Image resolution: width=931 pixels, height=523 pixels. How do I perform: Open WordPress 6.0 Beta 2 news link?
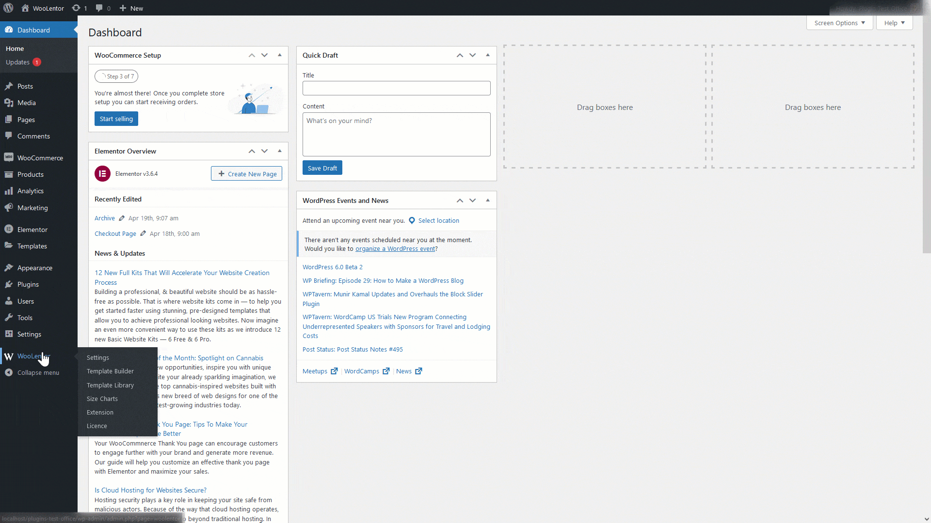point(333,267)
